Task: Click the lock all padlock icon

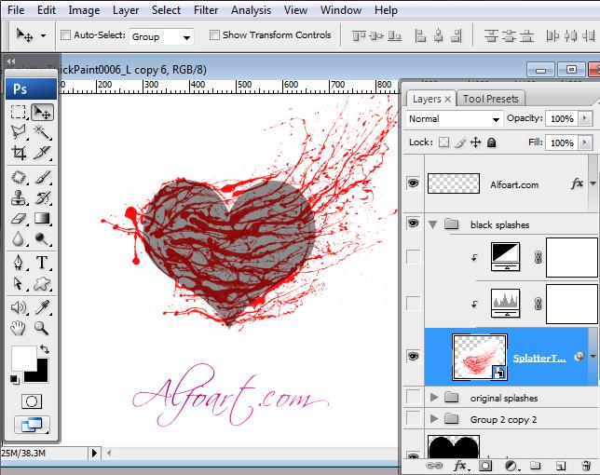Action: click(x=492, y=142)
